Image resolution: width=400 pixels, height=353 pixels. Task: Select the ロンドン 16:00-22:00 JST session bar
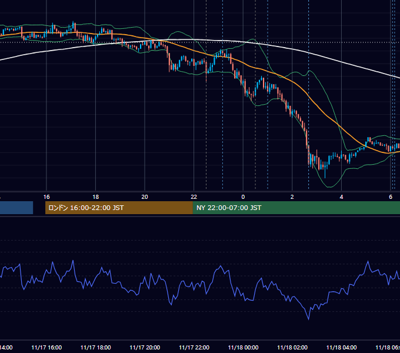coord(119,208)
